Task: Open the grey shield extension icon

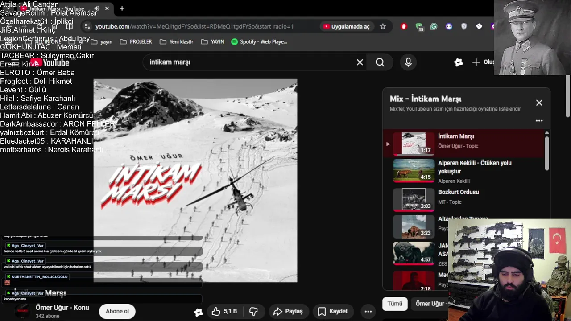Action: (x=464, y=26)
